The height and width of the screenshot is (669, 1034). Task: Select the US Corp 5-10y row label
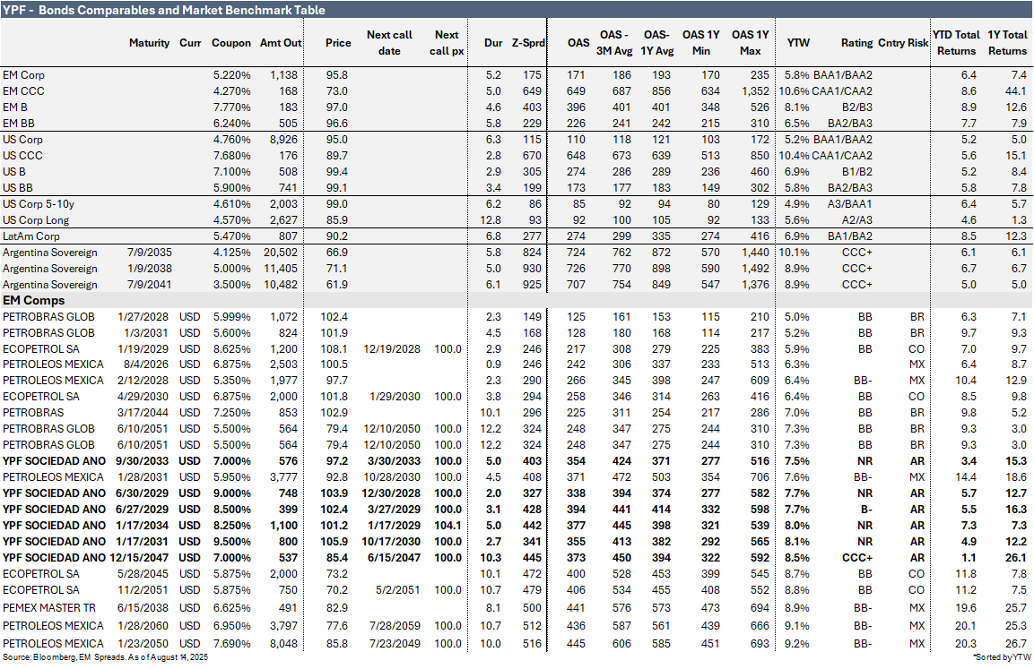[39, 204]
